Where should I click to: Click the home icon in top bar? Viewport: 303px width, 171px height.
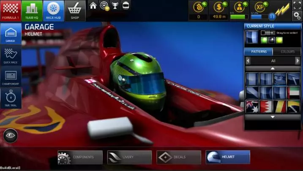(x=93, y=5)
